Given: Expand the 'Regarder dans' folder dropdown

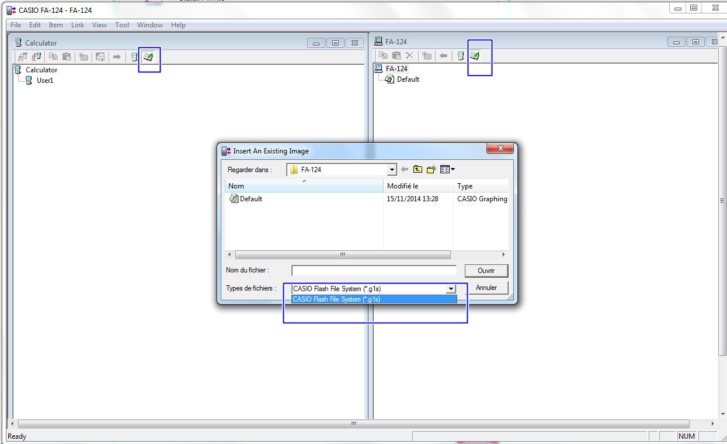Looking at the screenshot, I should pos(392,170).
